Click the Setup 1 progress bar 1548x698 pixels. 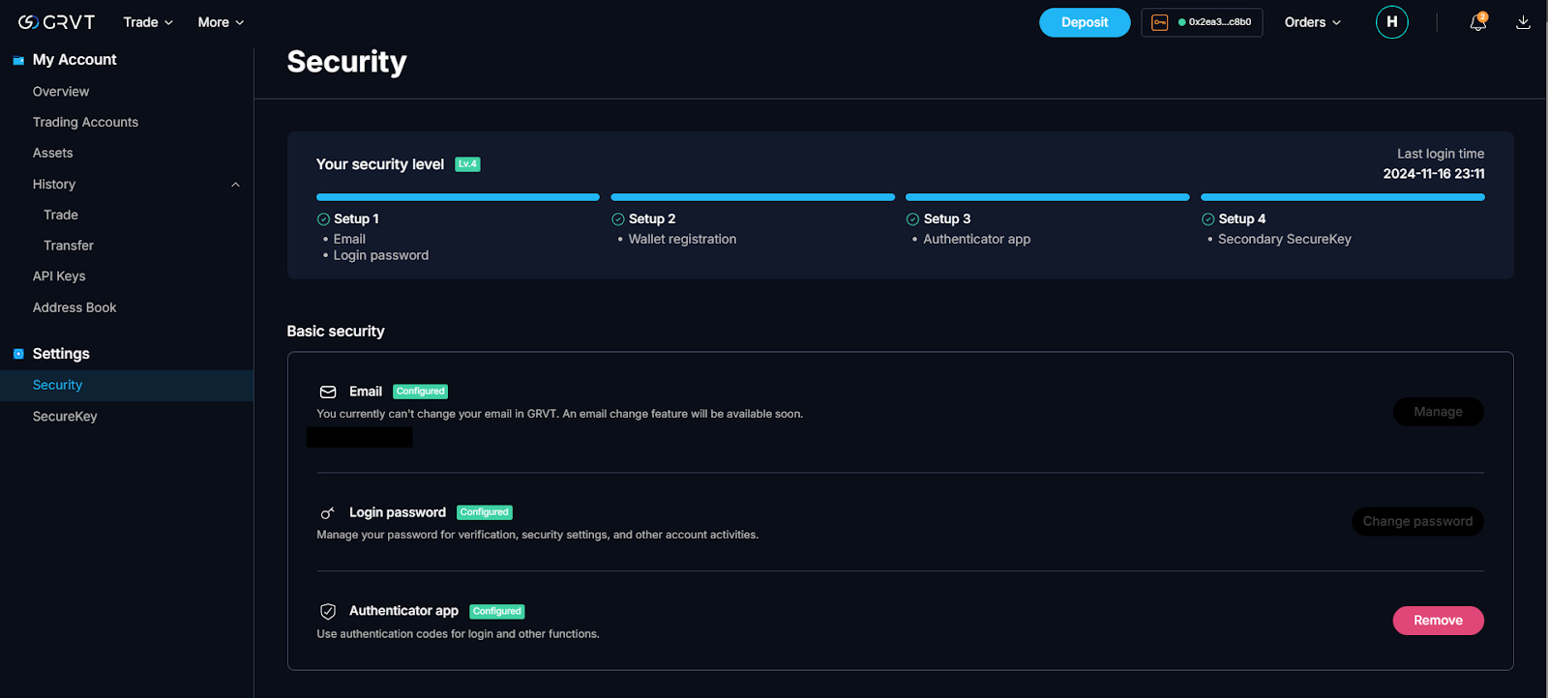point(458,197)
